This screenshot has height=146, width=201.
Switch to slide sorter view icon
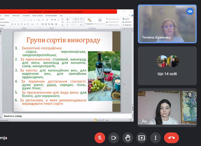[x=98, y=120]
